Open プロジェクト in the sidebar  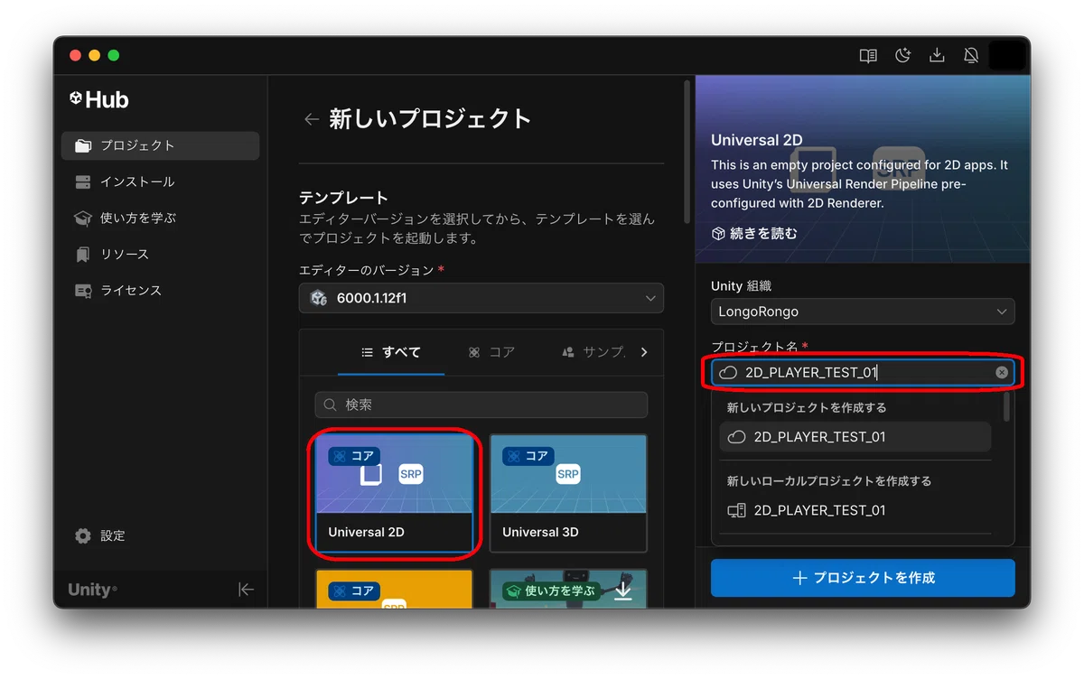160,145
